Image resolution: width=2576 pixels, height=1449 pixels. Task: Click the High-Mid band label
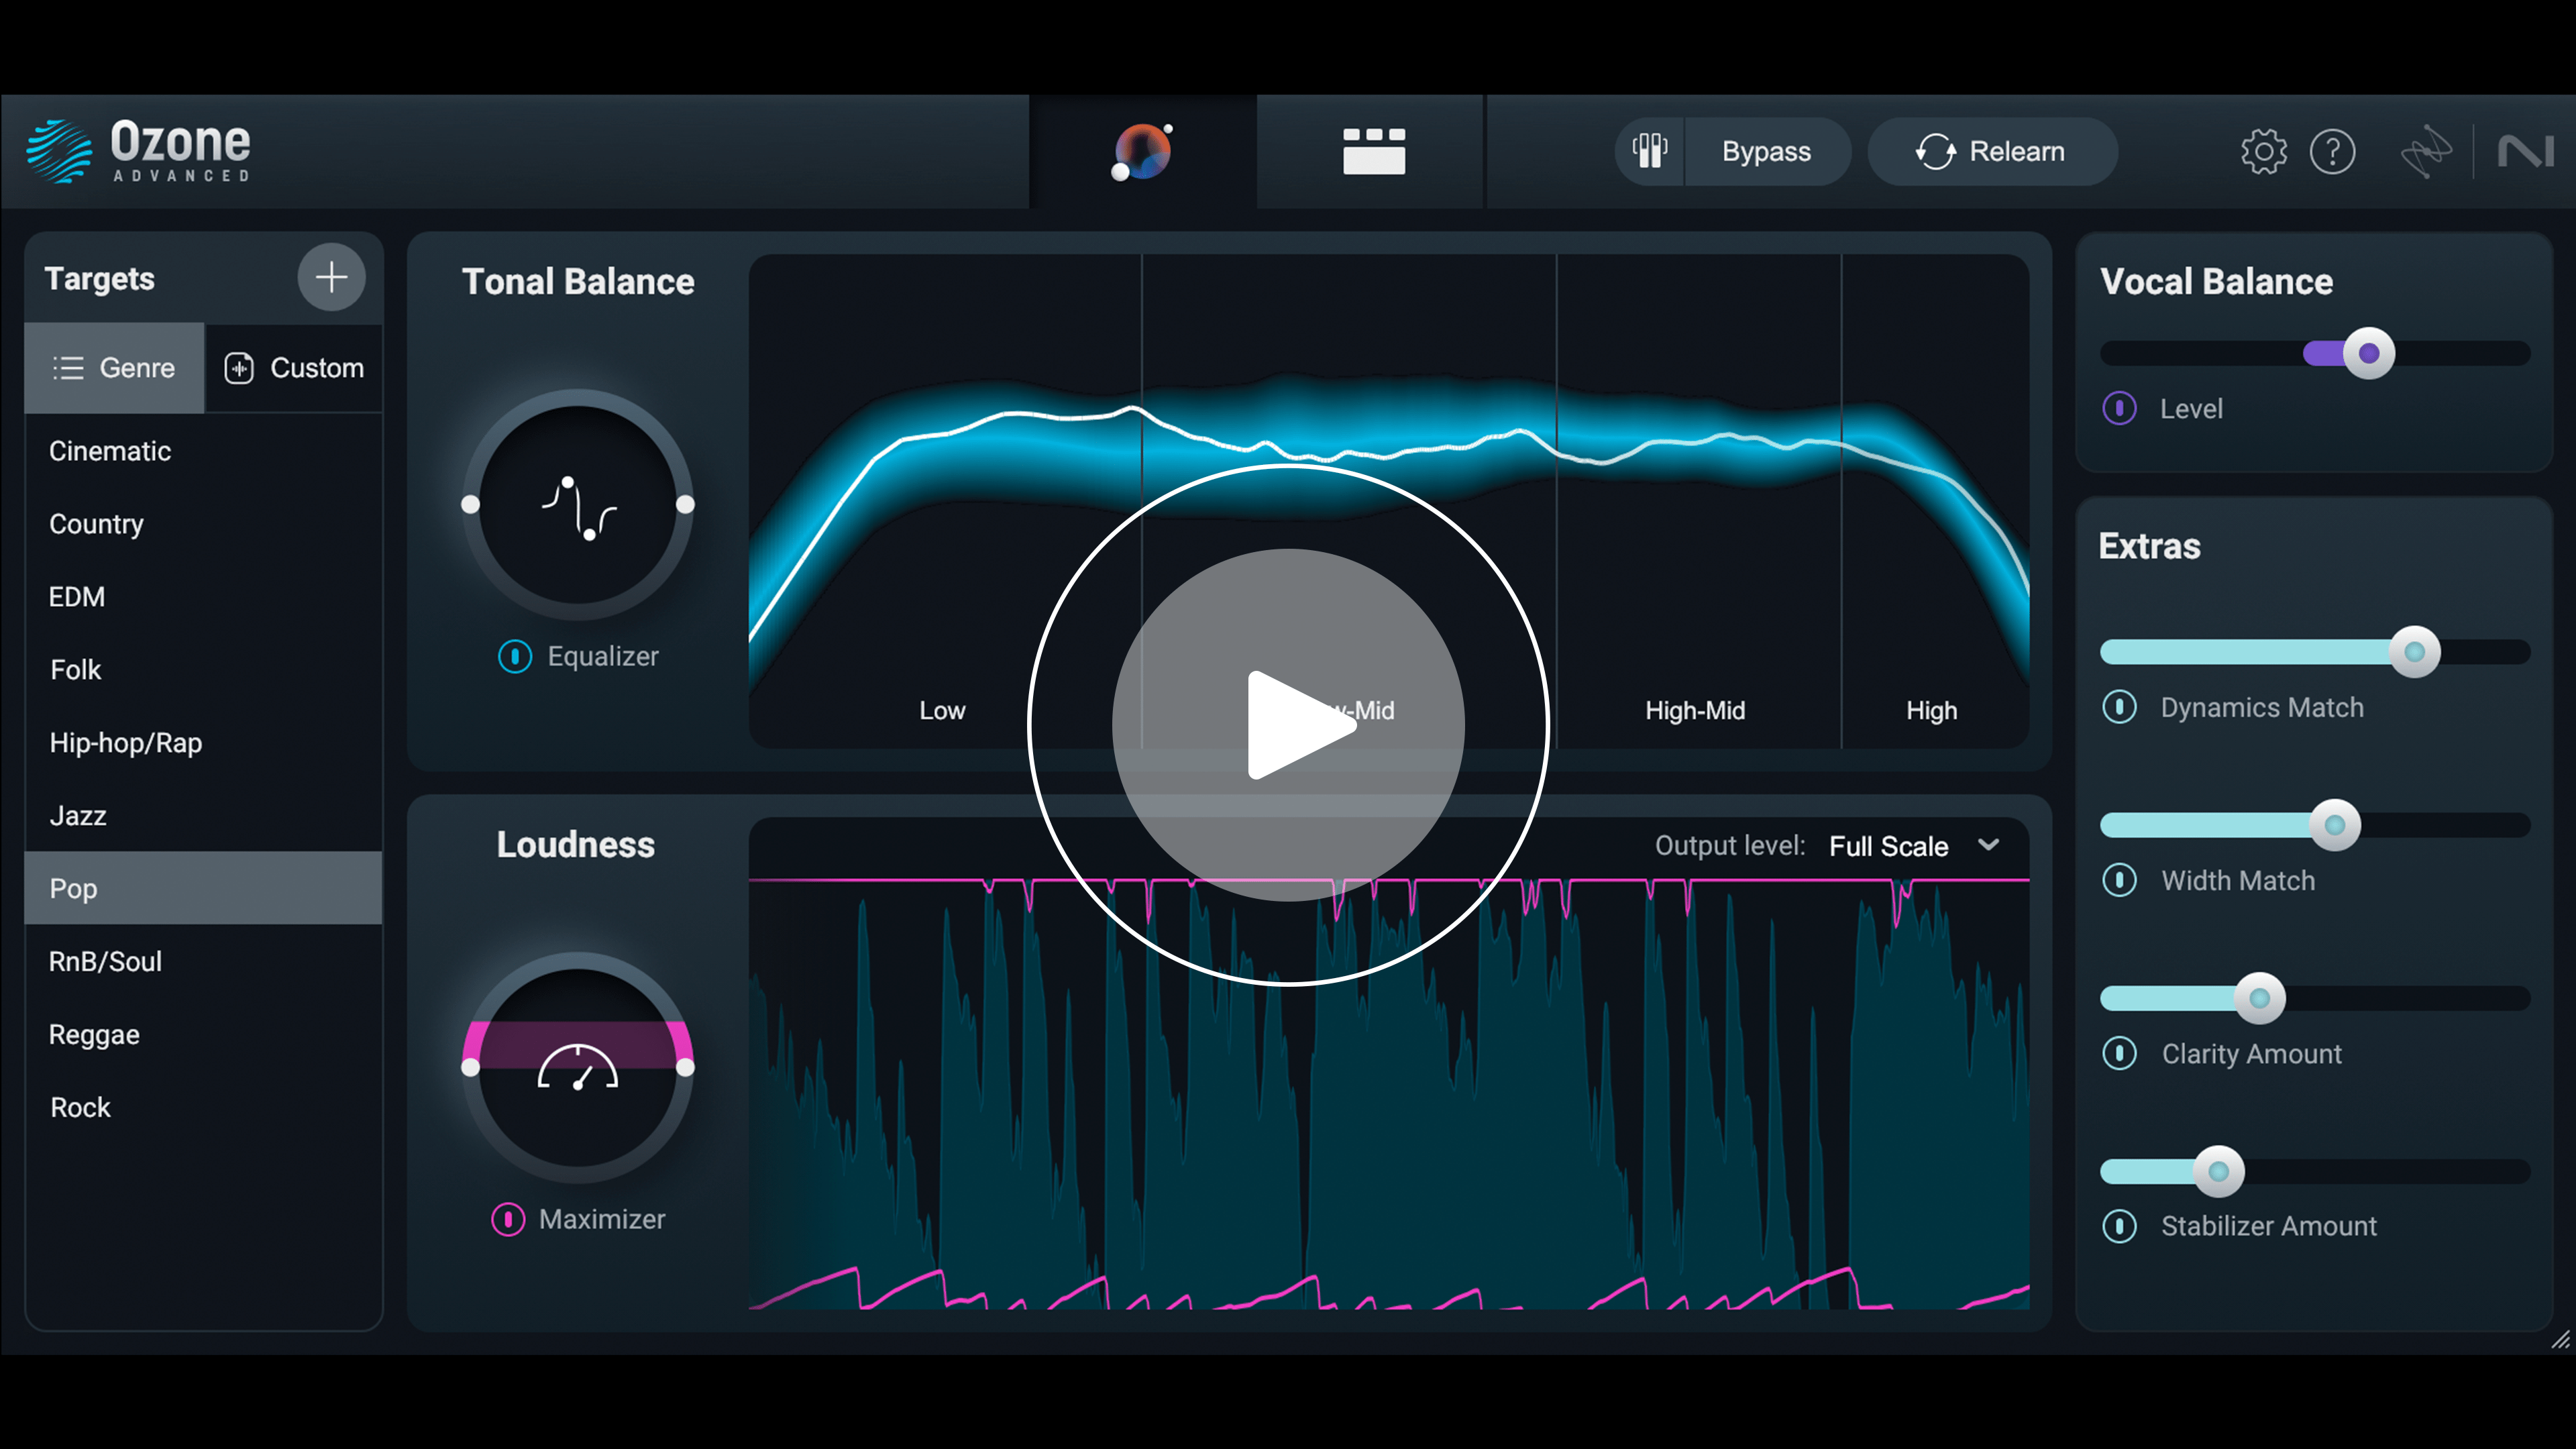click(x=1695, y=711)
